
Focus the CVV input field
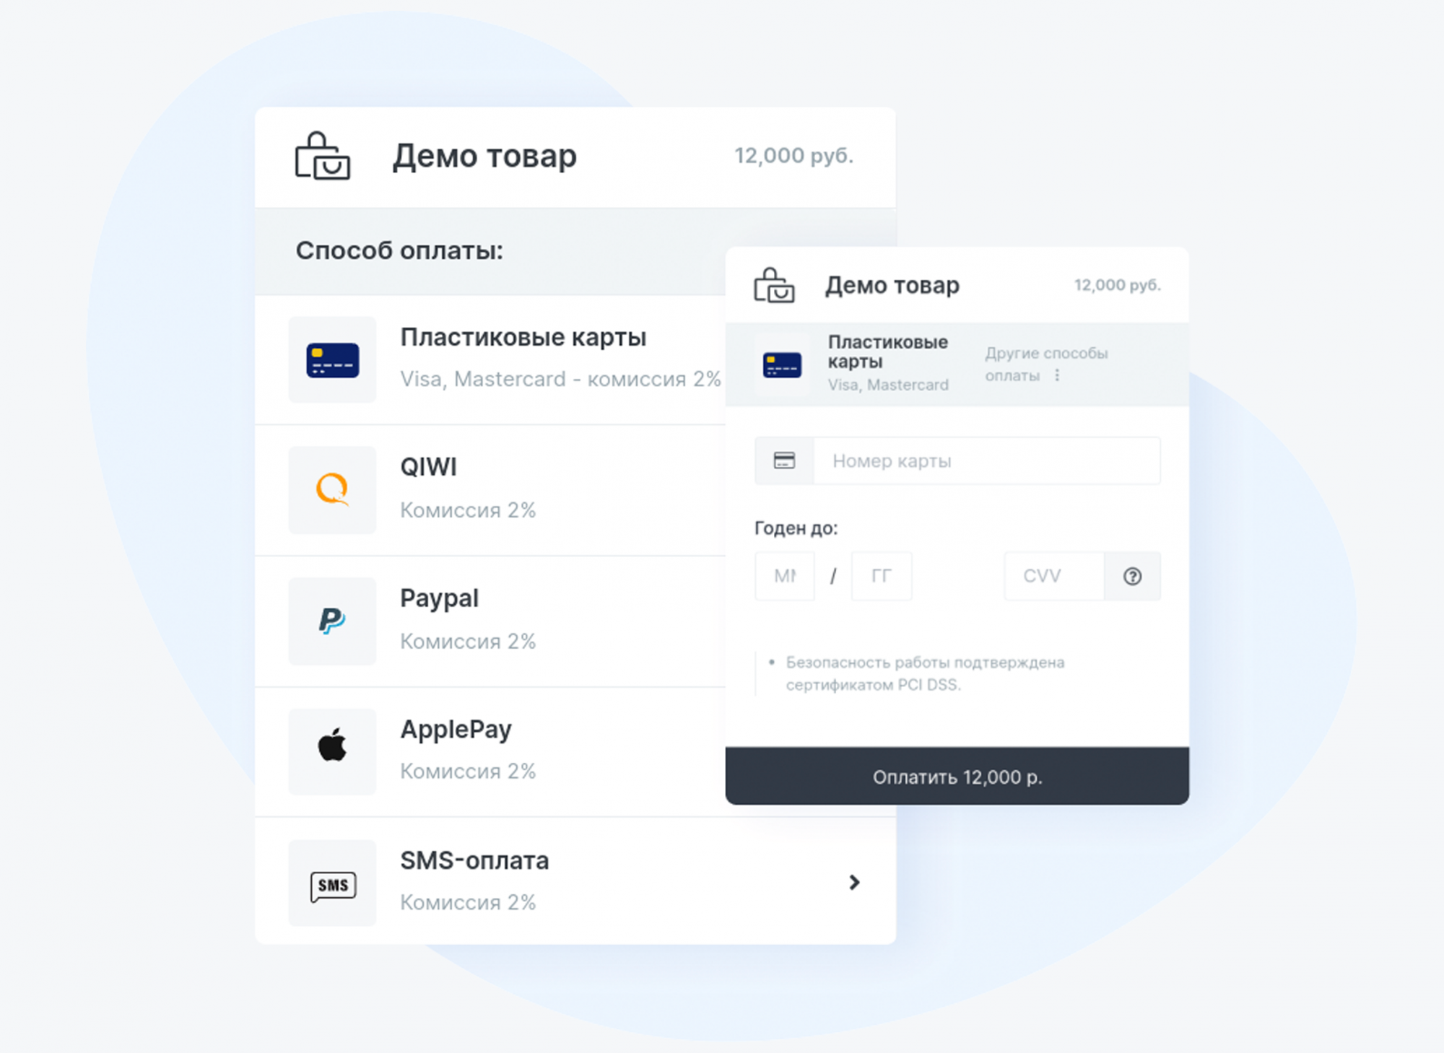pyautogui.click(x=1054, y=576)
